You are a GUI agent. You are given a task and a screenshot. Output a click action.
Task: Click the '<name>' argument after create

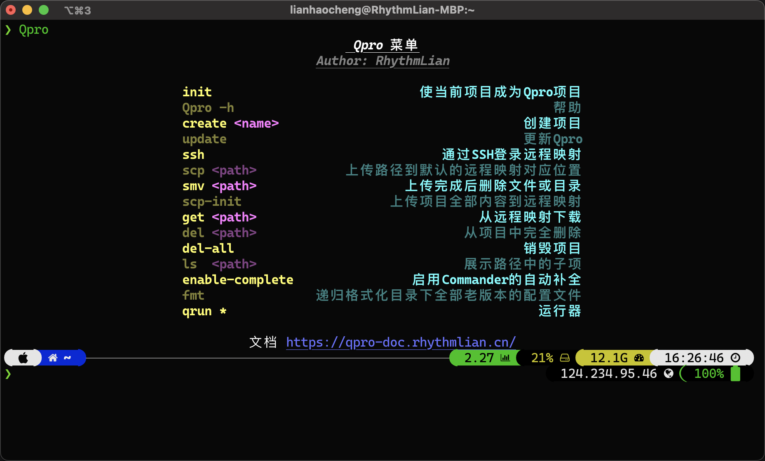256,123
